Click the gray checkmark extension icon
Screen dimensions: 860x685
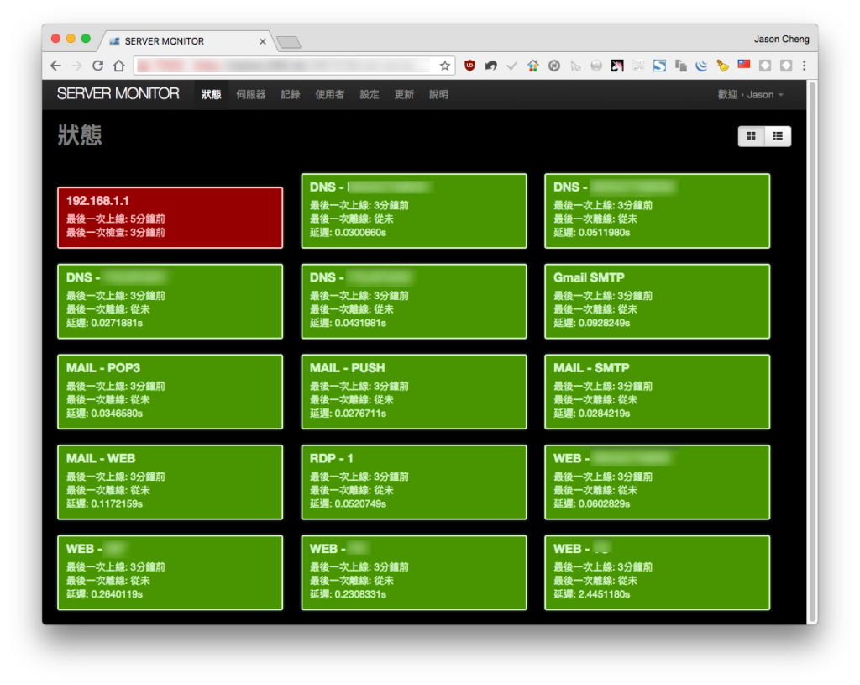511,66
